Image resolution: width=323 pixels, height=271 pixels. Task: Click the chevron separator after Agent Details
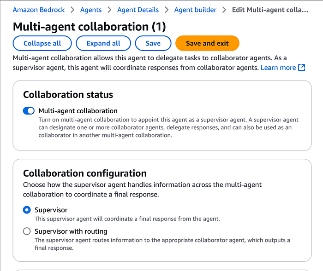(167, 10)
